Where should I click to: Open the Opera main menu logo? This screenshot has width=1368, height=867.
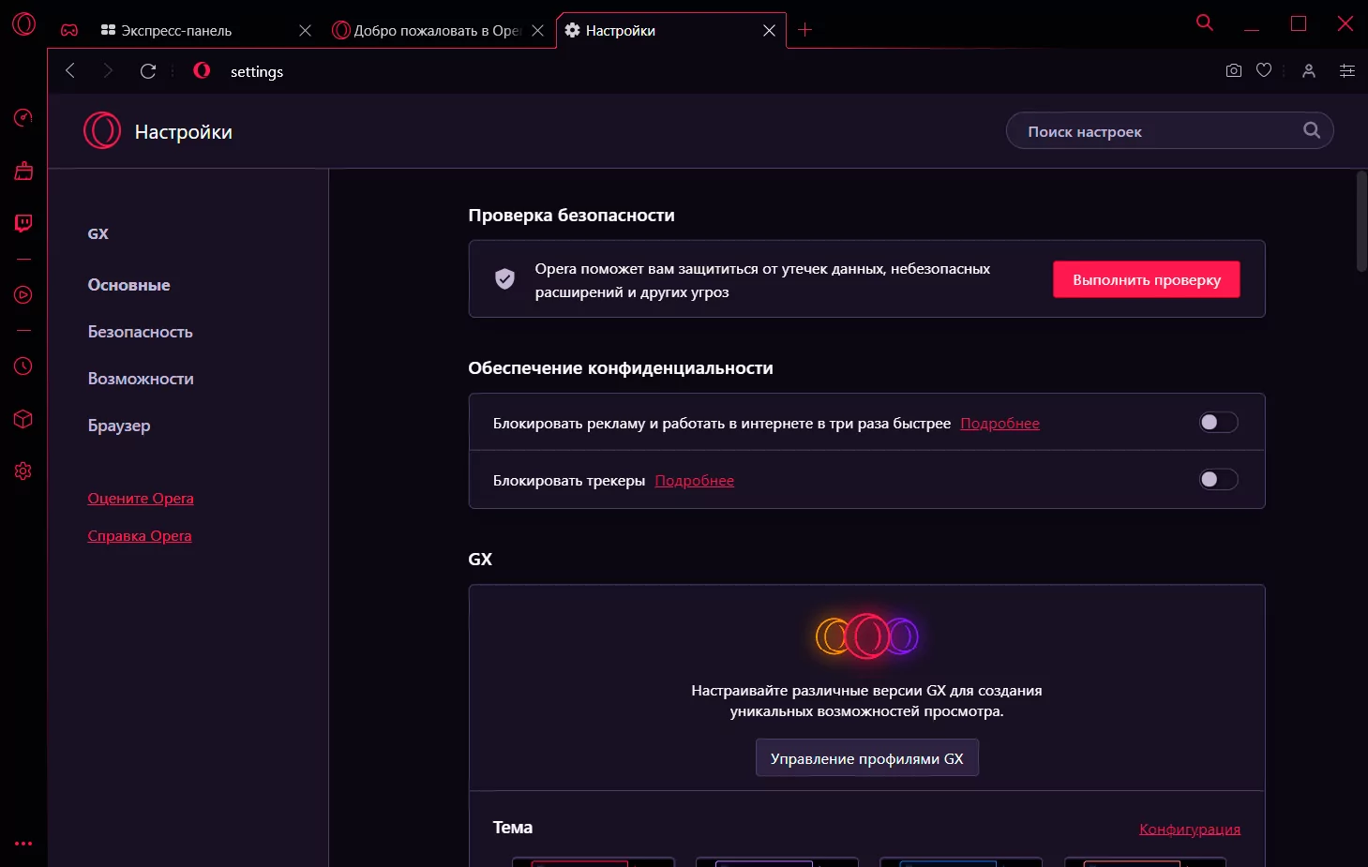(23, 23)
